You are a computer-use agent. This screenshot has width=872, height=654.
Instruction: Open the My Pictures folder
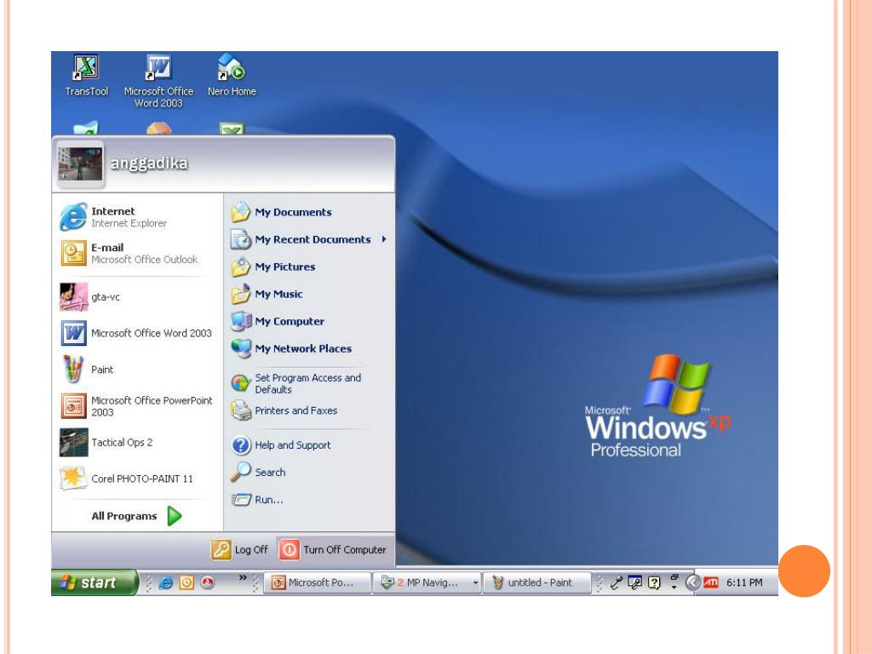coord(309,267)
